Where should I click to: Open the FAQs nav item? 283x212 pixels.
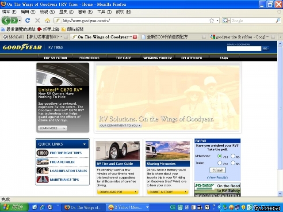point(224,58)
